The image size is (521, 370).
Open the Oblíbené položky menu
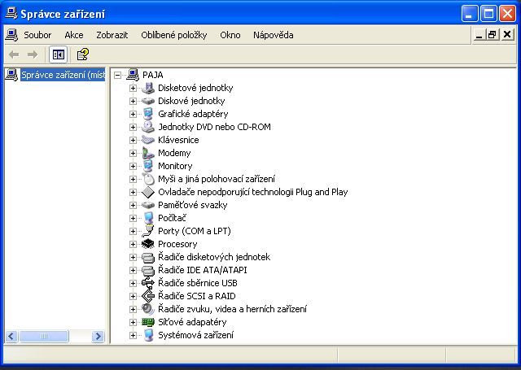pos(173,35)
